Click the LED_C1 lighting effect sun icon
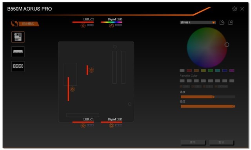Screen dimensions: 251x150 83,126
